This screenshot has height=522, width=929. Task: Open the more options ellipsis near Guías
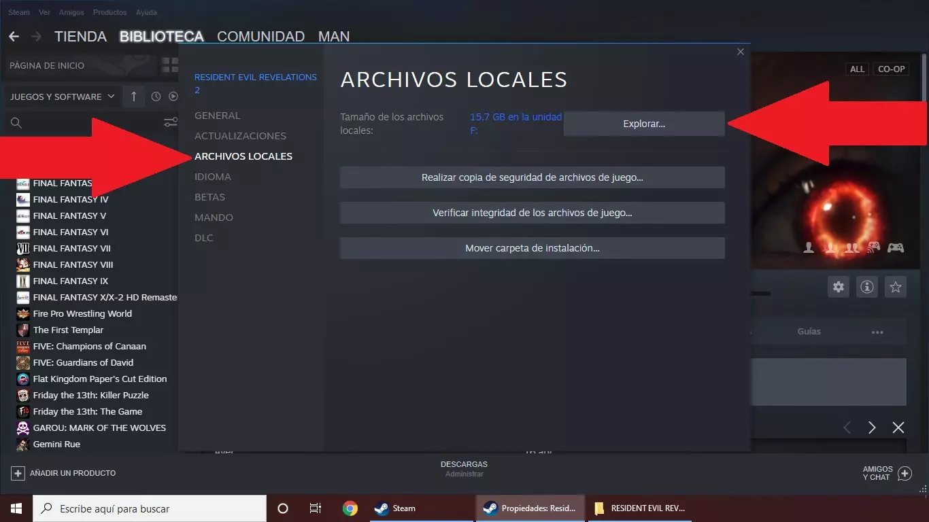tap(877, 332)
